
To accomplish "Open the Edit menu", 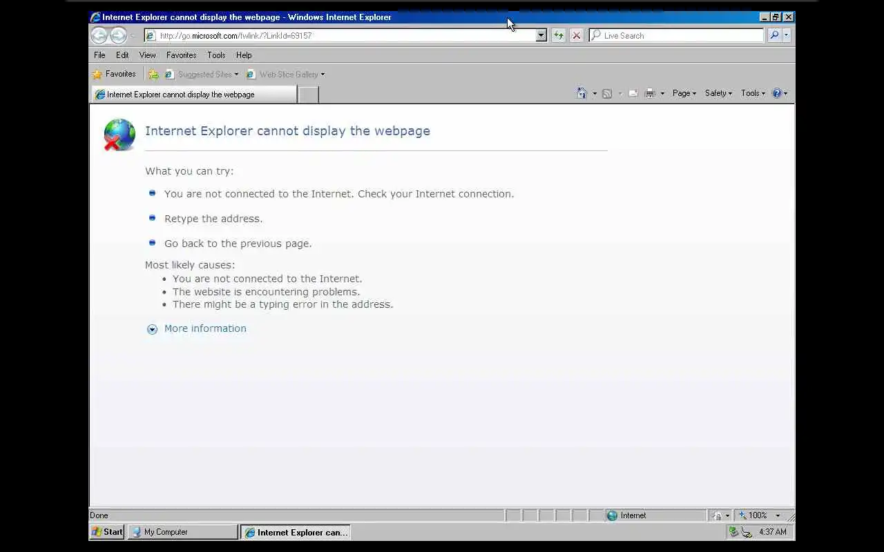I will point(122,55).
